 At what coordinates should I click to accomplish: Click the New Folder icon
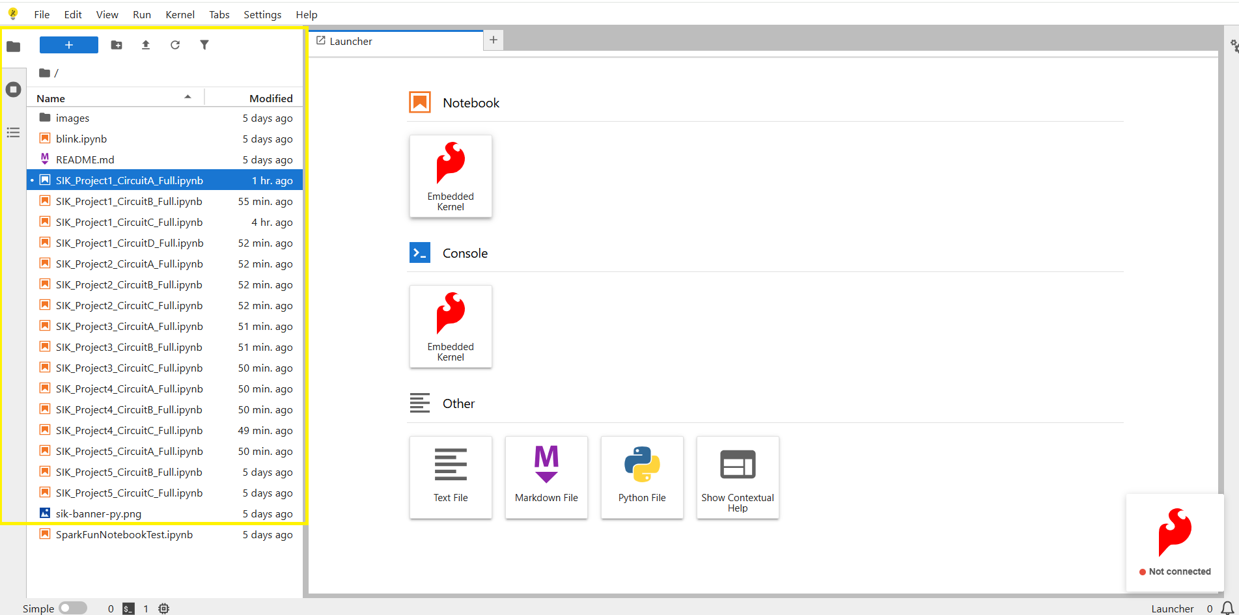(x=117, y=45)
